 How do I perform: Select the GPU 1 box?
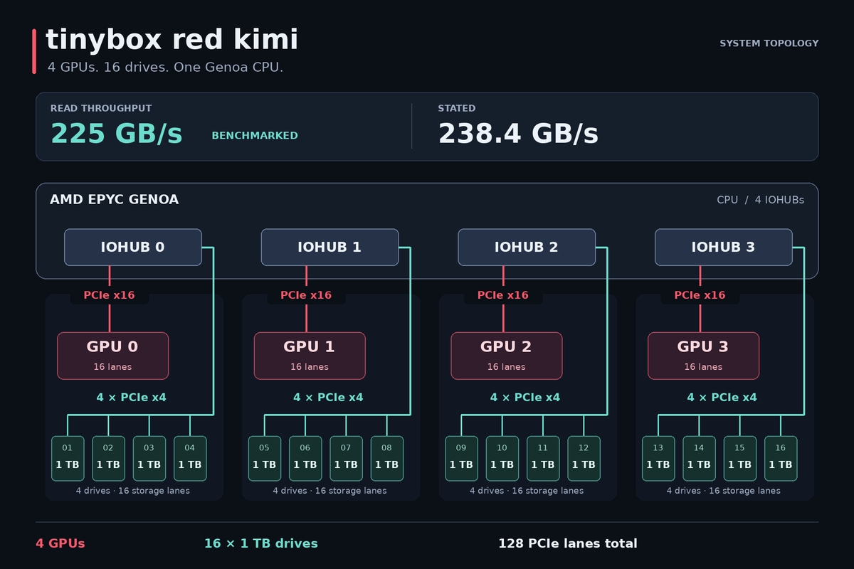[x=310, y=356]
